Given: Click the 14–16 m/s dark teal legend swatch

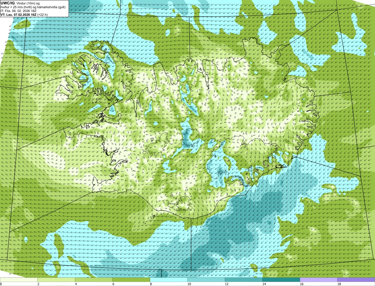Looking at the screenshot, I should click(x=281, y=280).
